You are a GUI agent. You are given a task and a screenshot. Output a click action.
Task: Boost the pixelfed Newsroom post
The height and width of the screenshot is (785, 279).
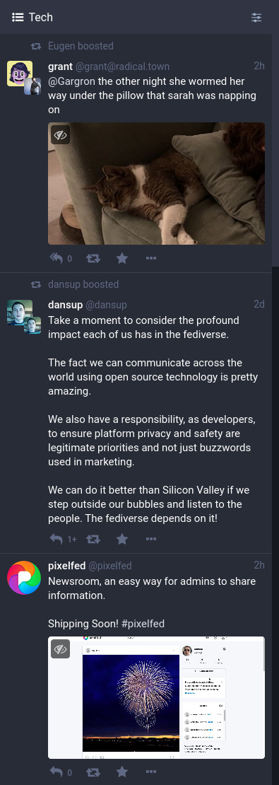tap(93, 772)
